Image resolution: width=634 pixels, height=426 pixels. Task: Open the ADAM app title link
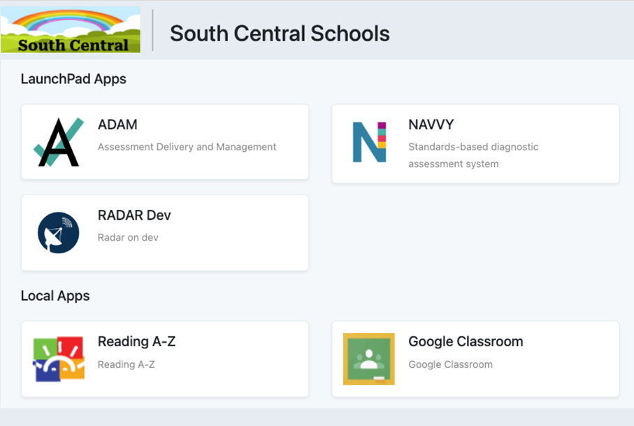point(117,125)
